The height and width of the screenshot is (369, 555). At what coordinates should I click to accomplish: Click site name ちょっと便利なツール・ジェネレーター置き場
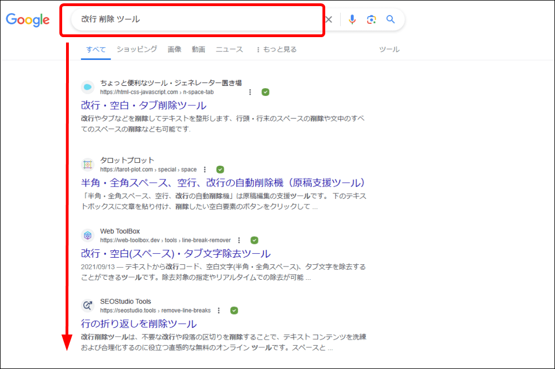point(171,83)
